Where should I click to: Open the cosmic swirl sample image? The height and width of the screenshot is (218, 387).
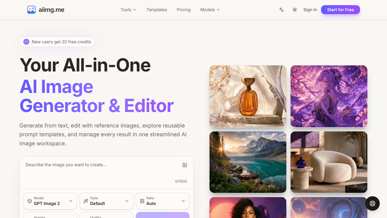pos(329,208)
